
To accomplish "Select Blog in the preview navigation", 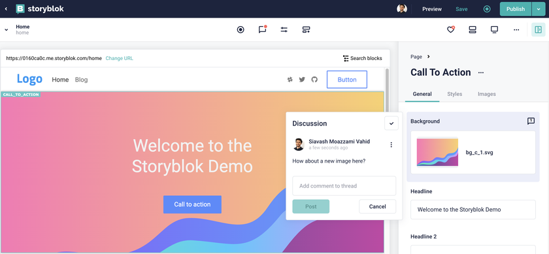I will point(81,80).
